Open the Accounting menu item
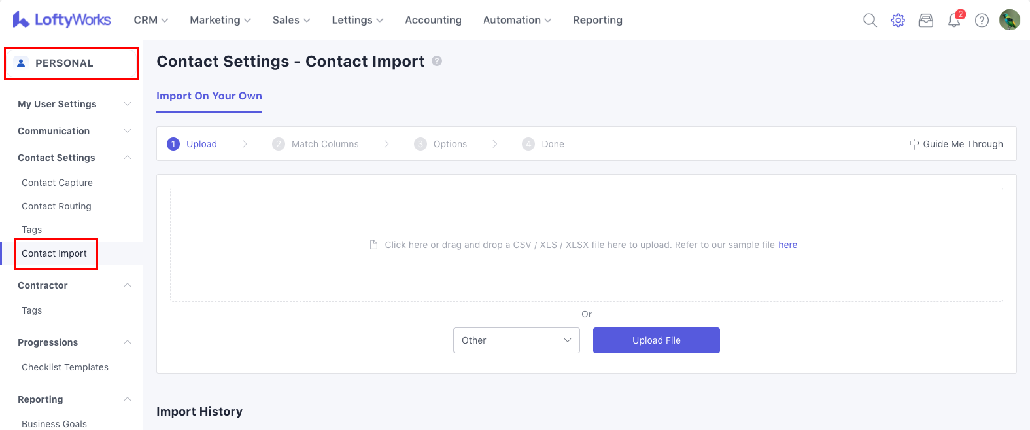 pyautogui.click(x=433, y=20)
